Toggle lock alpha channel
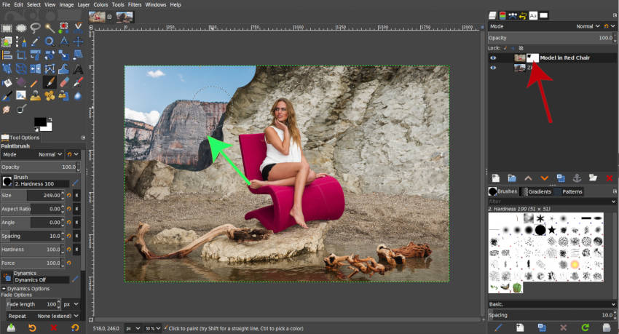This screenshot has width=619, height=334. coord(521,48)
